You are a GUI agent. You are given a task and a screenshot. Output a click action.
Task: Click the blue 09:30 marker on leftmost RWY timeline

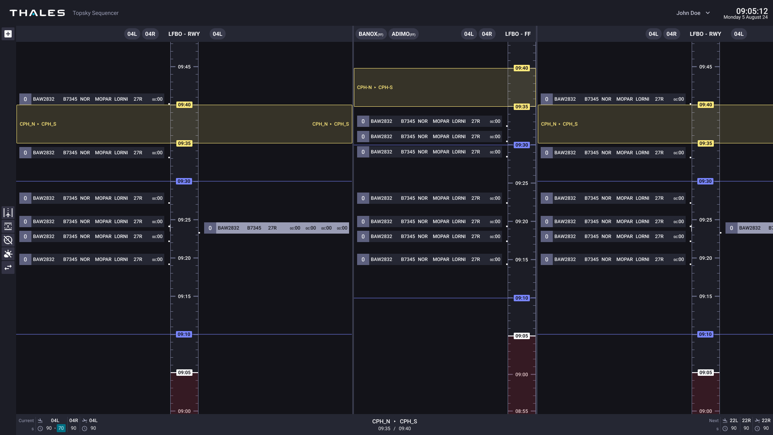184,181
